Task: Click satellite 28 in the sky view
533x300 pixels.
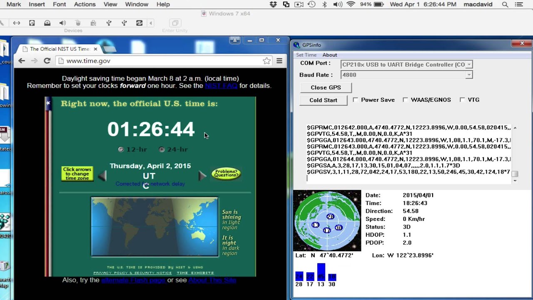Action: click(330, 216)
